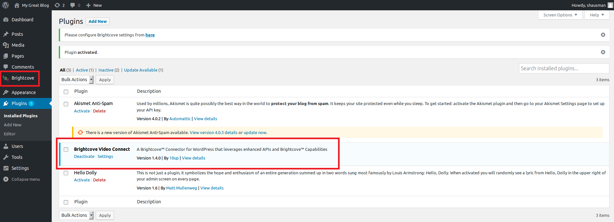Tick the Brightcove Video Connect checkbox
Screen dimensions: 614x222
pyautogui.click(x=66, y=150)
